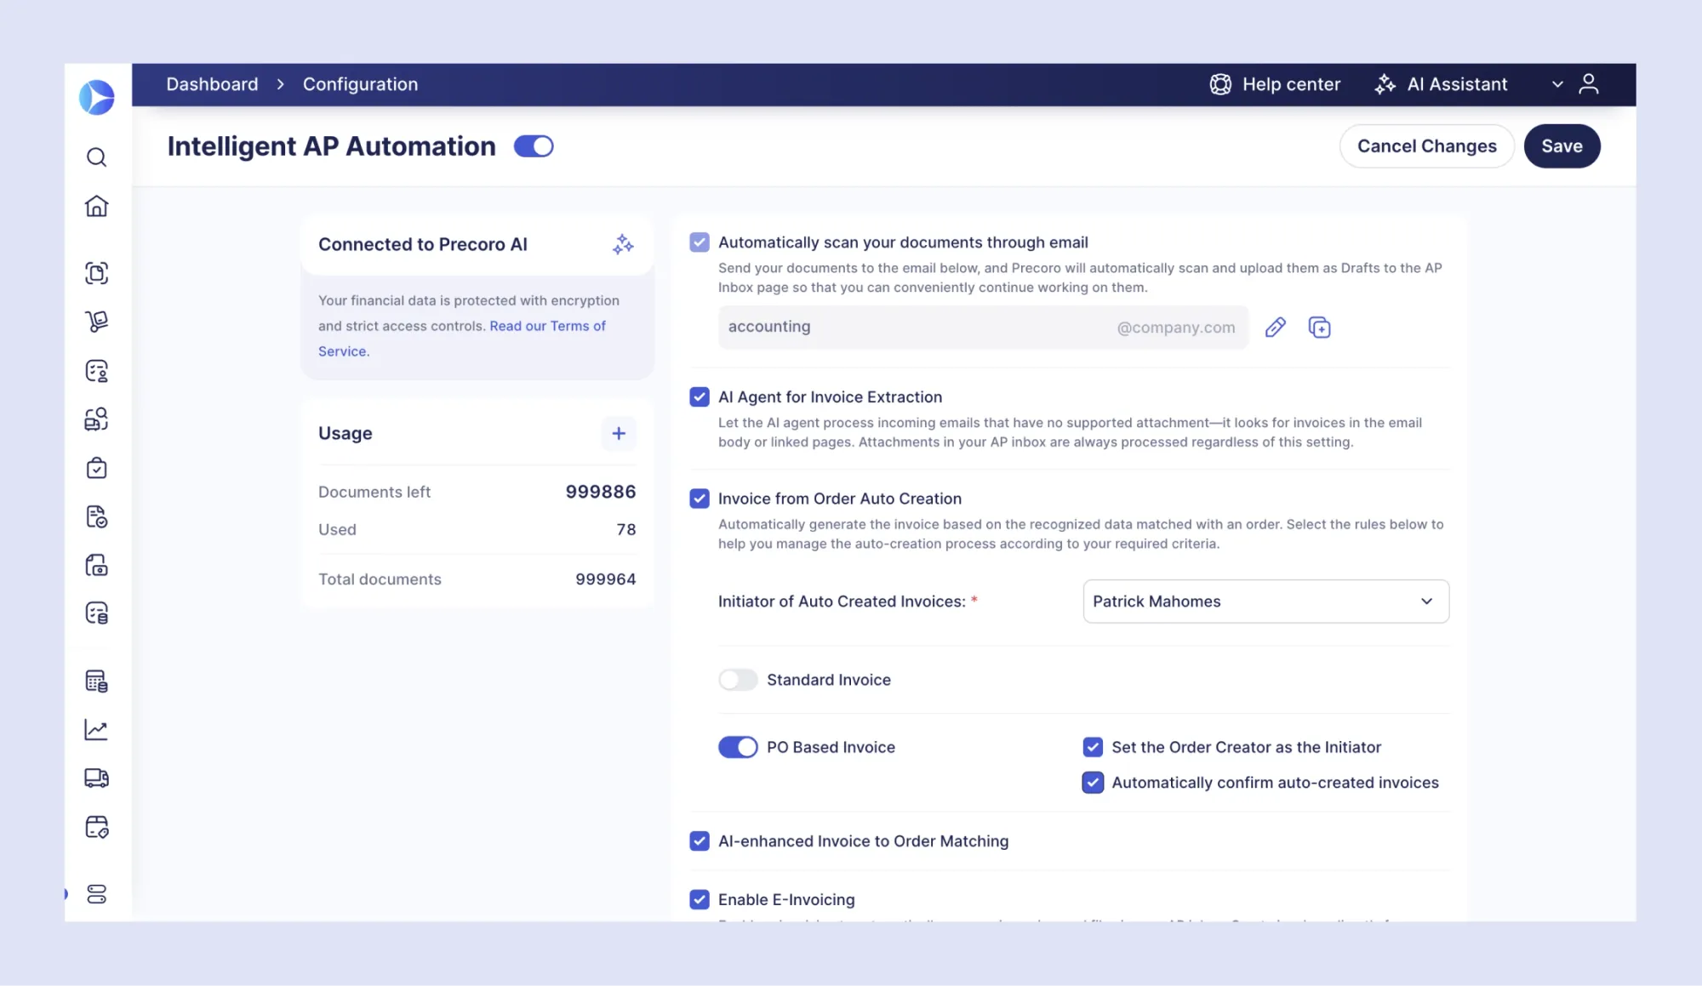This screenshot has height=986, width=1702.
Task: Open the package with tag sidebar icon
Action: (x=96, y=827)
